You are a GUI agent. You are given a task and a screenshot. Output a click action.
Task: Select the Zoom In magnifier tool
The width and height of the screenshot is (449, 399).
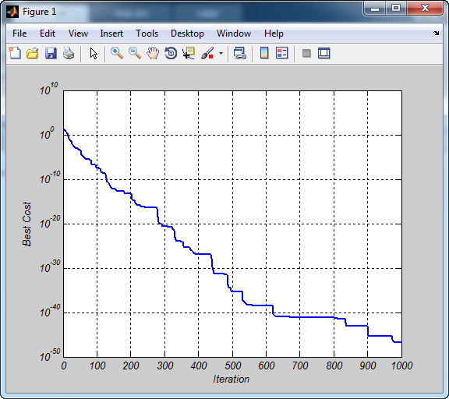117,53
